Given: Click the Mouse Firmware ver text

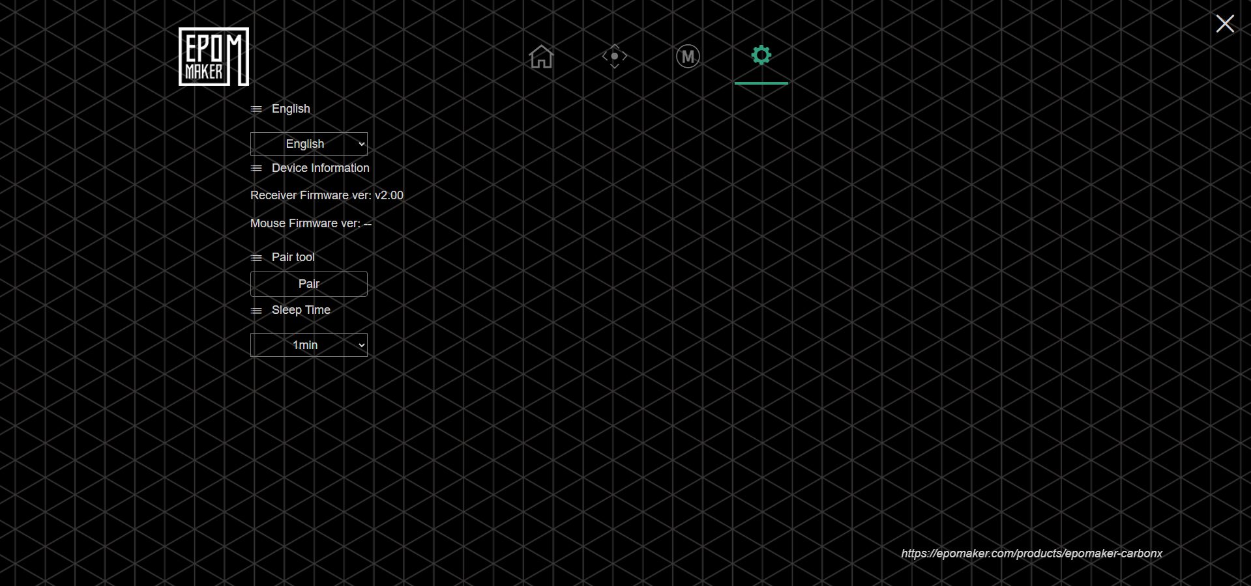Looking at the screenshot, I should 310,223.
